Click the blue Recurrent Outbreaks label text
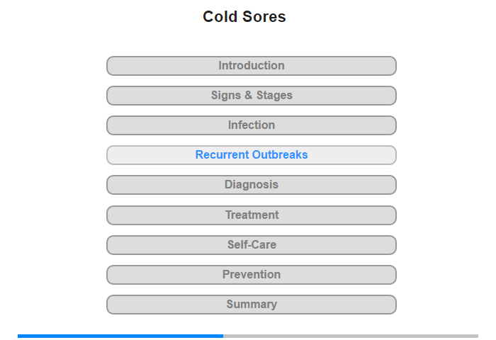Screen dimensions: 496x340 pos(252,154)
